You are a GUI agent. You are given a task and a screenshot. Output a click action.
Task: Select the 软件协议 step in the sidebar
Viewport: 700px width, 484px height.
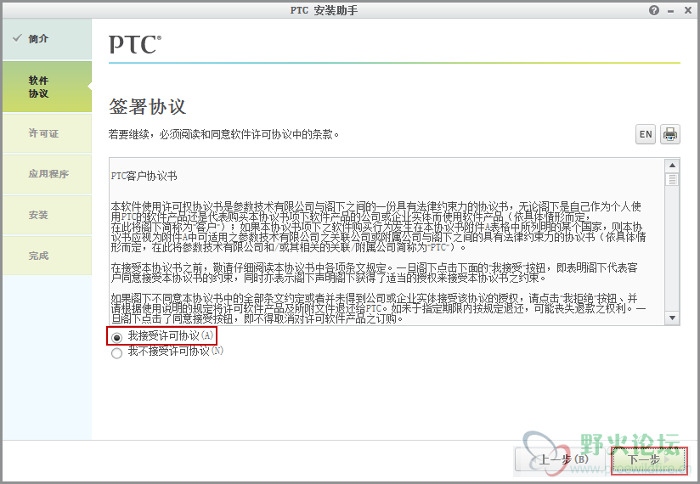47,87
